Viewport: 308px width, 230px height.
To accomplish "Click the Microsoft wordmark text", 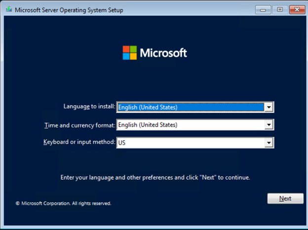I will (x=163, y=53).
